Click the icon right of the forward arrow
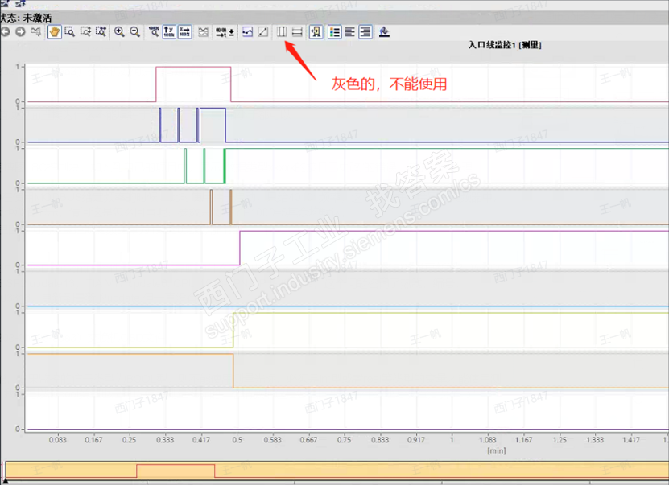 click(36, 31)
